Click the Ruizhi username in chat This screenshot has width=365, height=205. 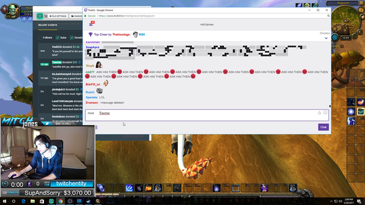[90, 92]
